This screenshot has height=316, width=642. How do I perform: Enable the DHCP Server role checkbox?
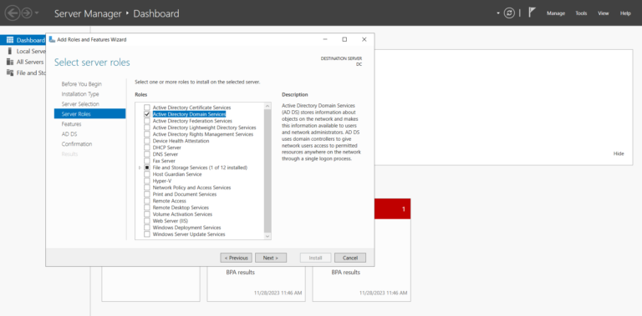point(147,148)
